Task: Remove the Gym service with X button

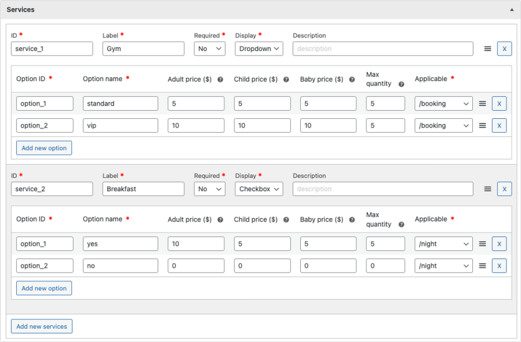Action: [504, 49]
